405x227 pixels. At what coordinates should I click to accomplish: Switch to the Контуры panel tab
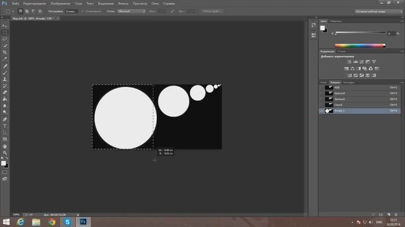click(349, 83)
